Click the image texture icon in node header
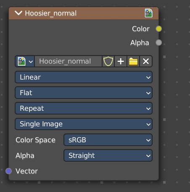The width and height of the screenshot is (190, 192). (x=149, y=13)
